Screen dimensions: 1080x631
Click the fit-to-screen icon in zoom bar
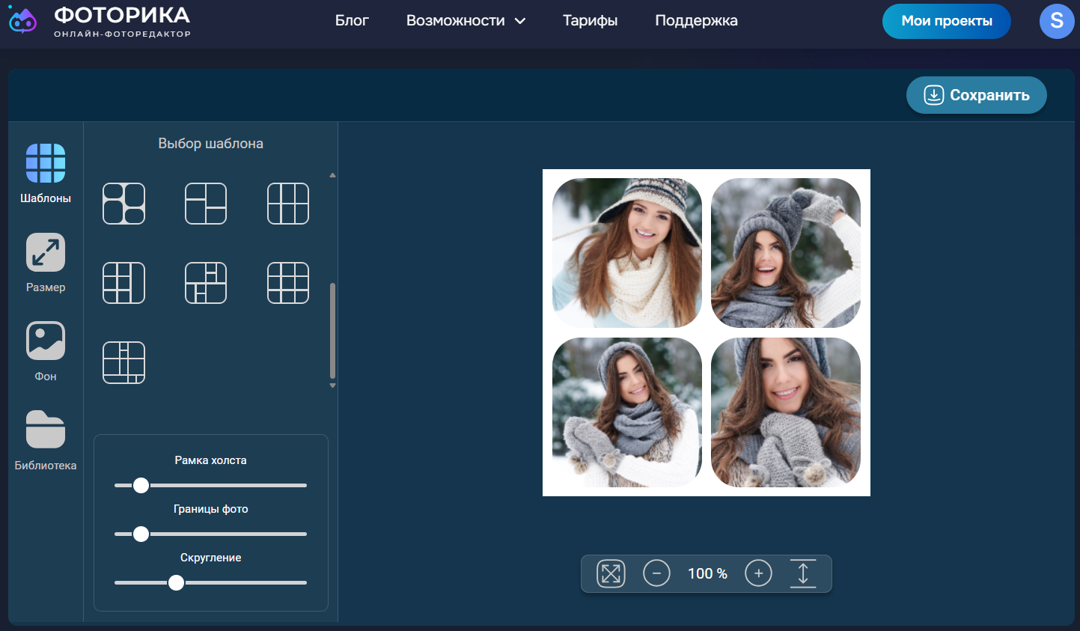coord(611,574)
